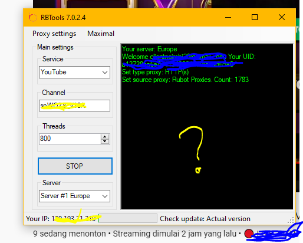Click the window resize grip corner
303x243 pixels.
coord(291,220)
